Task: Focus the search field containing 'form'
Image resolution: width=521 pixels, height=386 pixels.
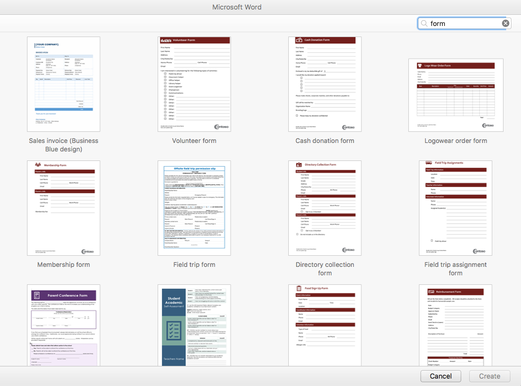Action: point(464,23)
